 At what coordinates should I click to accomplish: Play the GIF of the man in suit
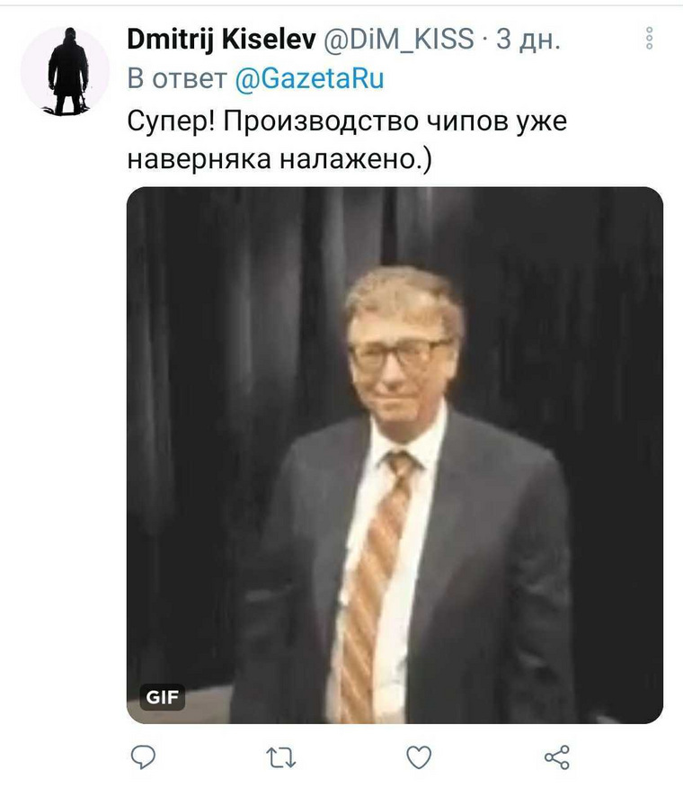[x=395, y=455]
